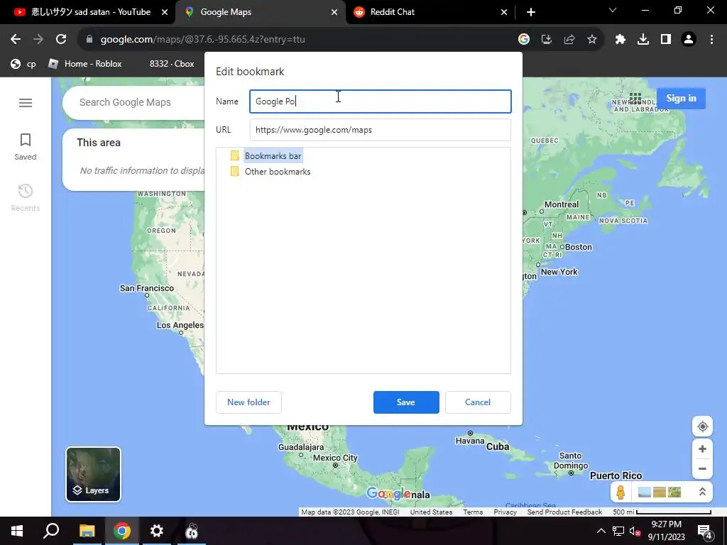Viewport: 727px width, 545px height.
Task: Reload the current page
Action: point(61,40)
